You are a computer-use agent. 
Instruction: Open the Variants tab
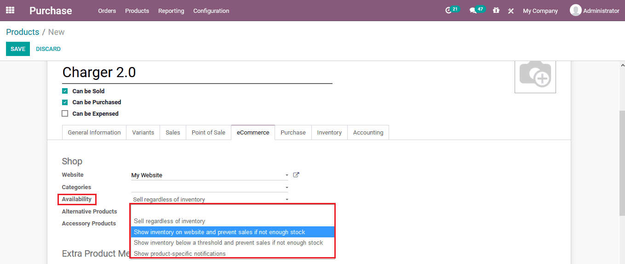(x=143, y=132)
